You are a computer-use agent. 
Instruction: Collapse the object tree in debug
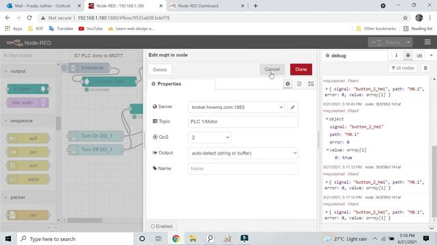point(327,119)
